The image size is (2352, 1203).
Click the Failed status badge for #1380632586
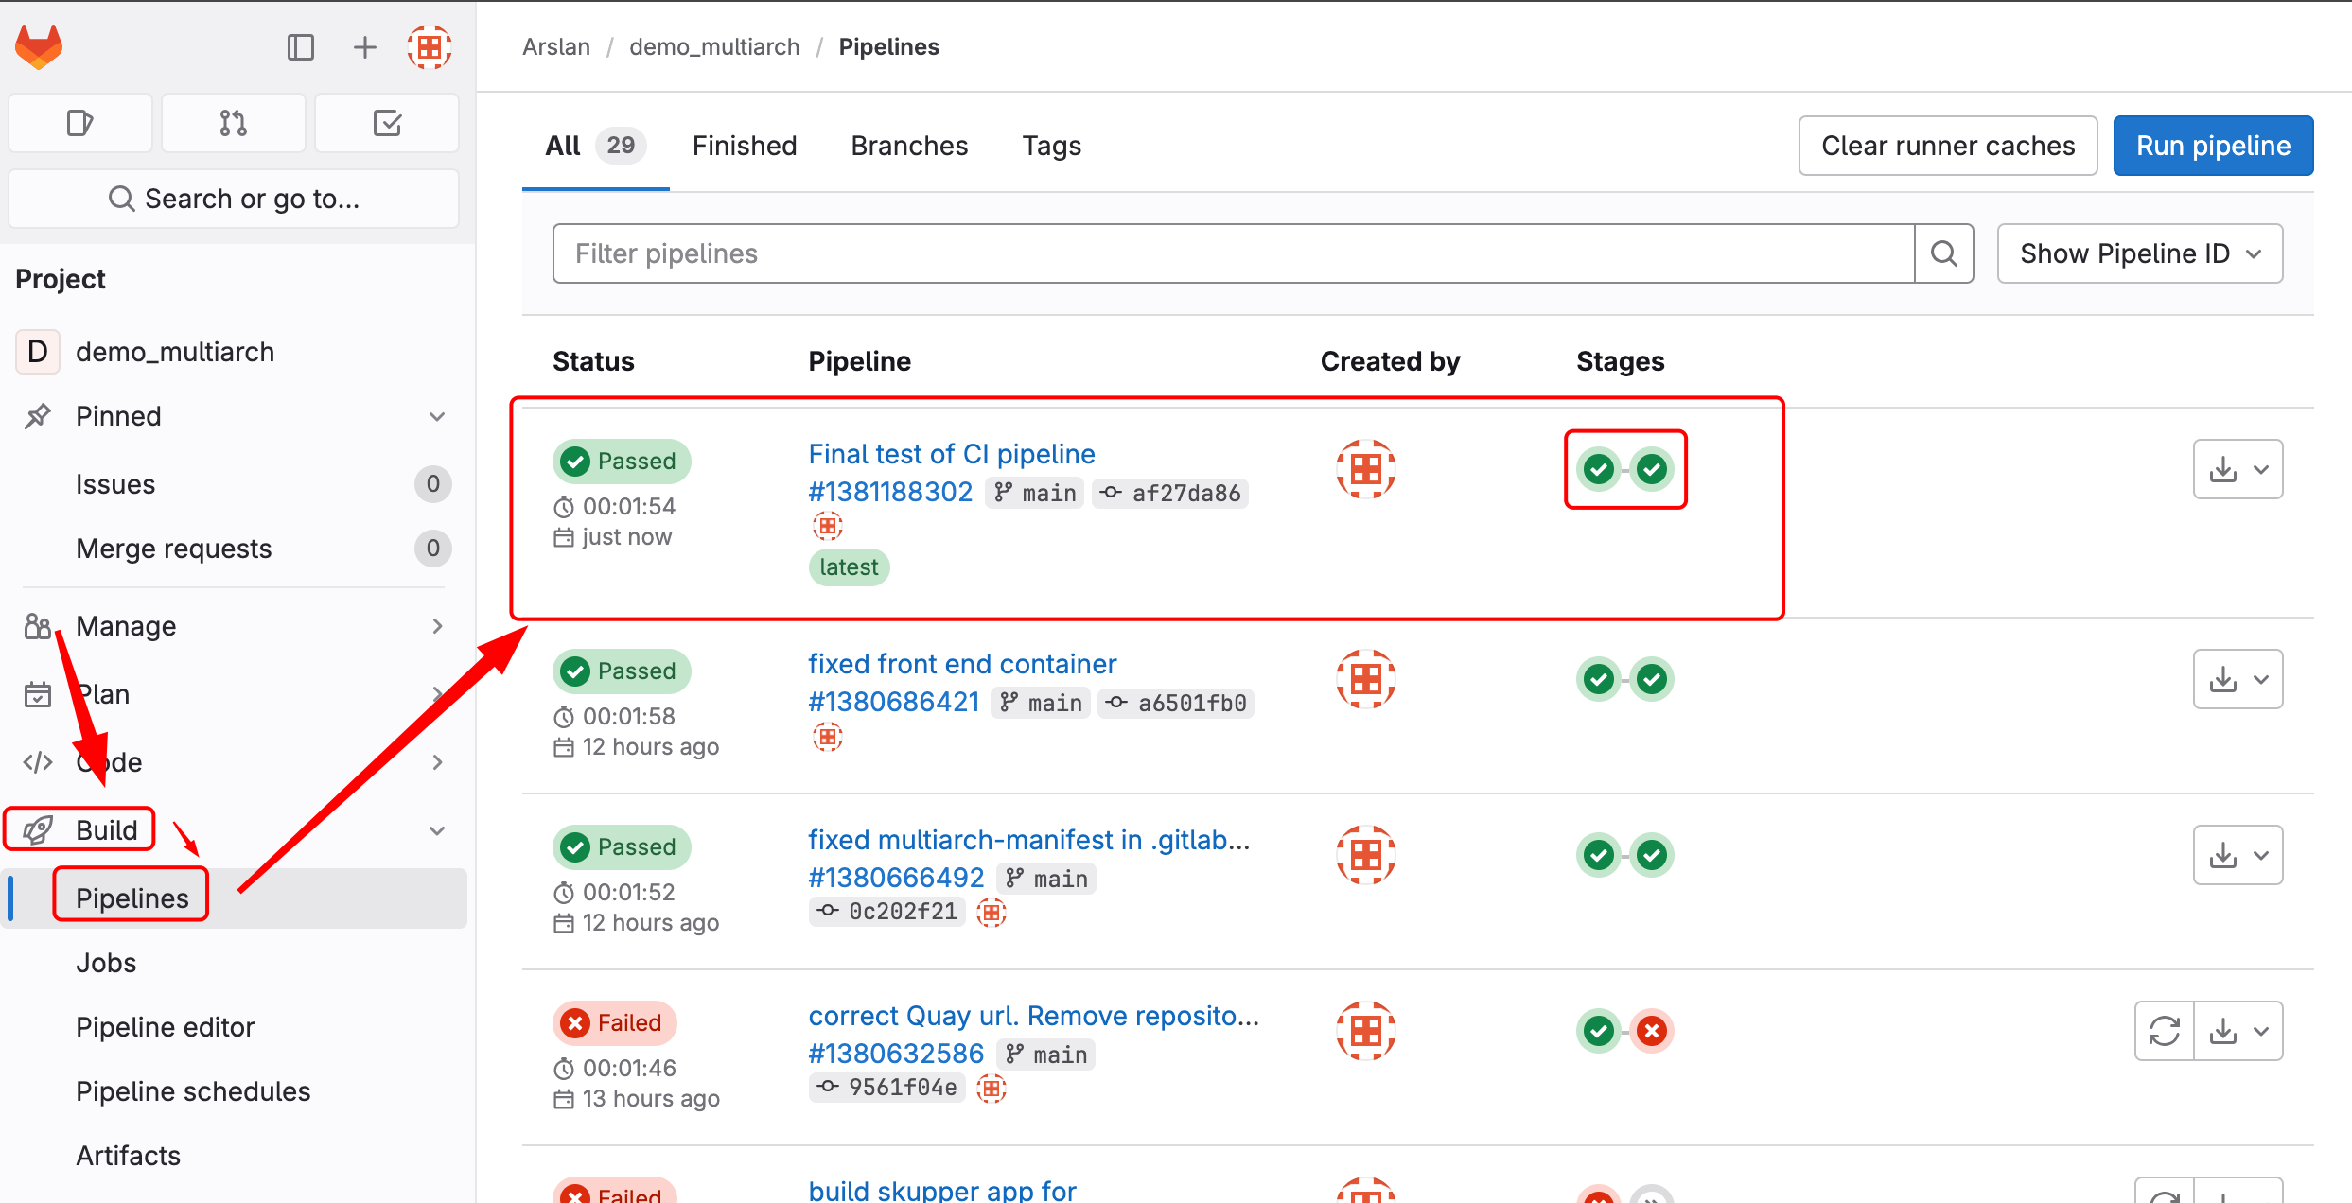pos(615,1022)
